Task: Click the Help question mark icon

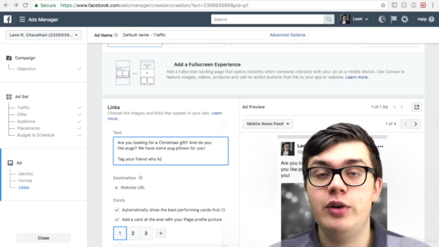Action: point(431,19)
